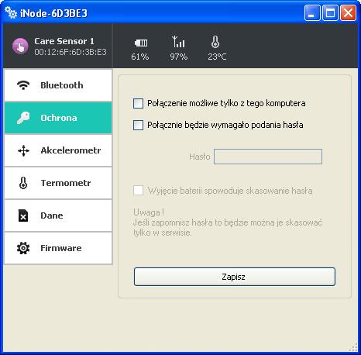Image resolution: width=361 pixels, height=355 pixels.
Task: Select the Ochrona tab
Action: point(58,118)
